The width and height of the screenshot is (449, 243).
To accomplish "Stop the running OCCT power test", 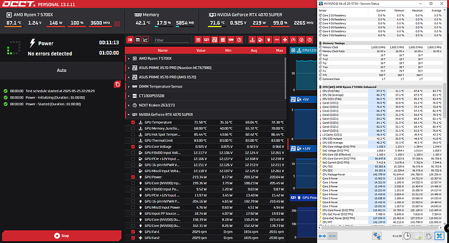I will (62, 236).
